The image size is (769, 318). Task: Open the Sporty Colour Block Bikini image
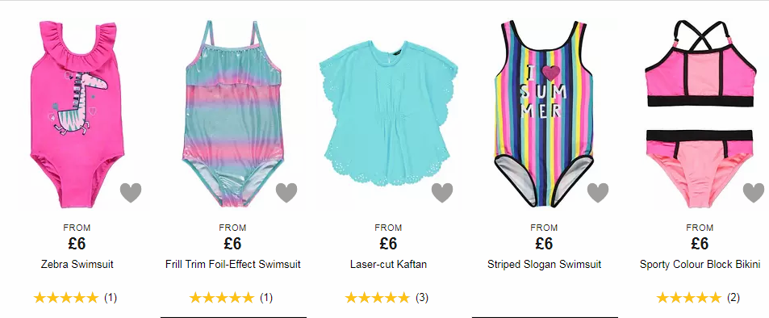(x=700, y=114)
